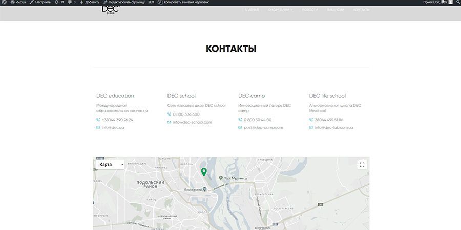Screen dimensions: 461x230
Task: Click the Блокбастер marker on map
Action: 204,189
